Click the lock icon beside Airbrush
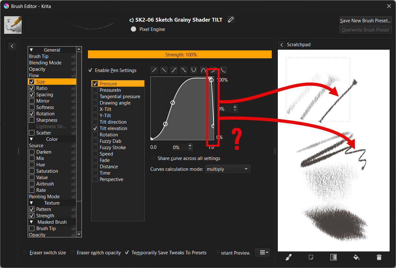This screenshot has height=268, width=396. point(74,184)
